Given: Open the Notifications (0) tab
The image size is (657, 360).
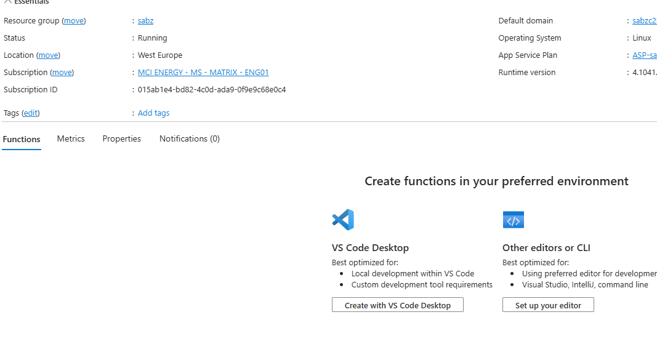Looking at the screenshot, I should tap(190, 138).
